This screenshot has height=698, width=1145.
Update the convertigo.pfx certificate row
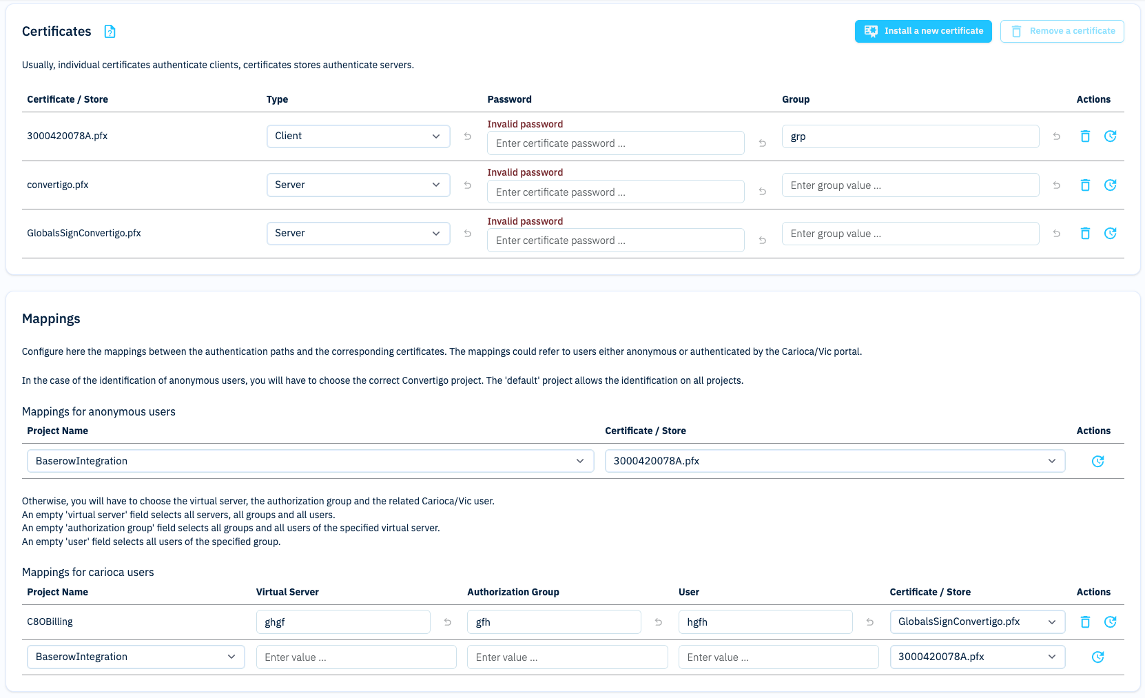[x=1110, y=185]
